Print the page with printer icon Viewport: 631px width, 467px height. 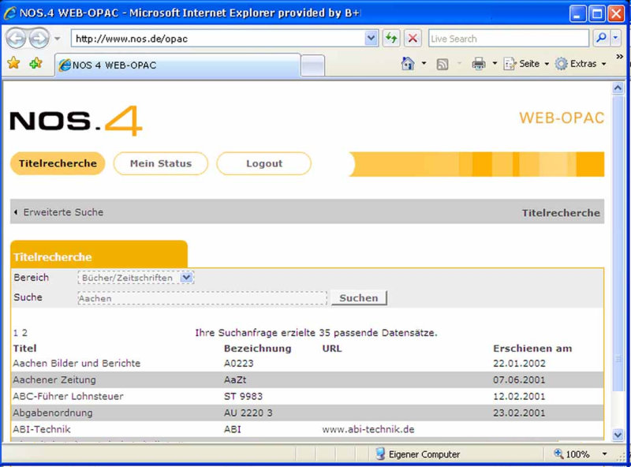[x=479, y=64]
